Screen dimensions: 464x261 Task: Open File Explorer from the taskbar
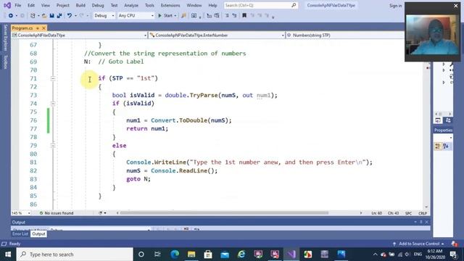pyautogui.click(x=191, y=254)
